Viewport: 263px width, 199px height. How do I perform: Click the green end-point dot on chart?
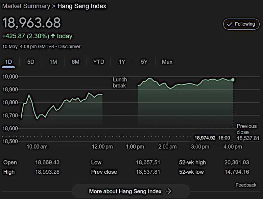pyautogui.click(x=233, y=80)
